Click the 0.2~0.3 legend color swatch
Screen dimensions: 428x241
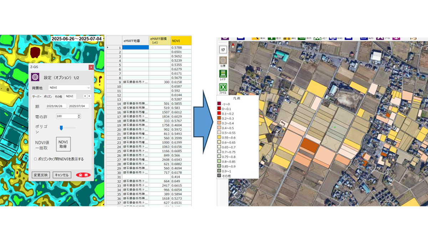coord(219,118)
